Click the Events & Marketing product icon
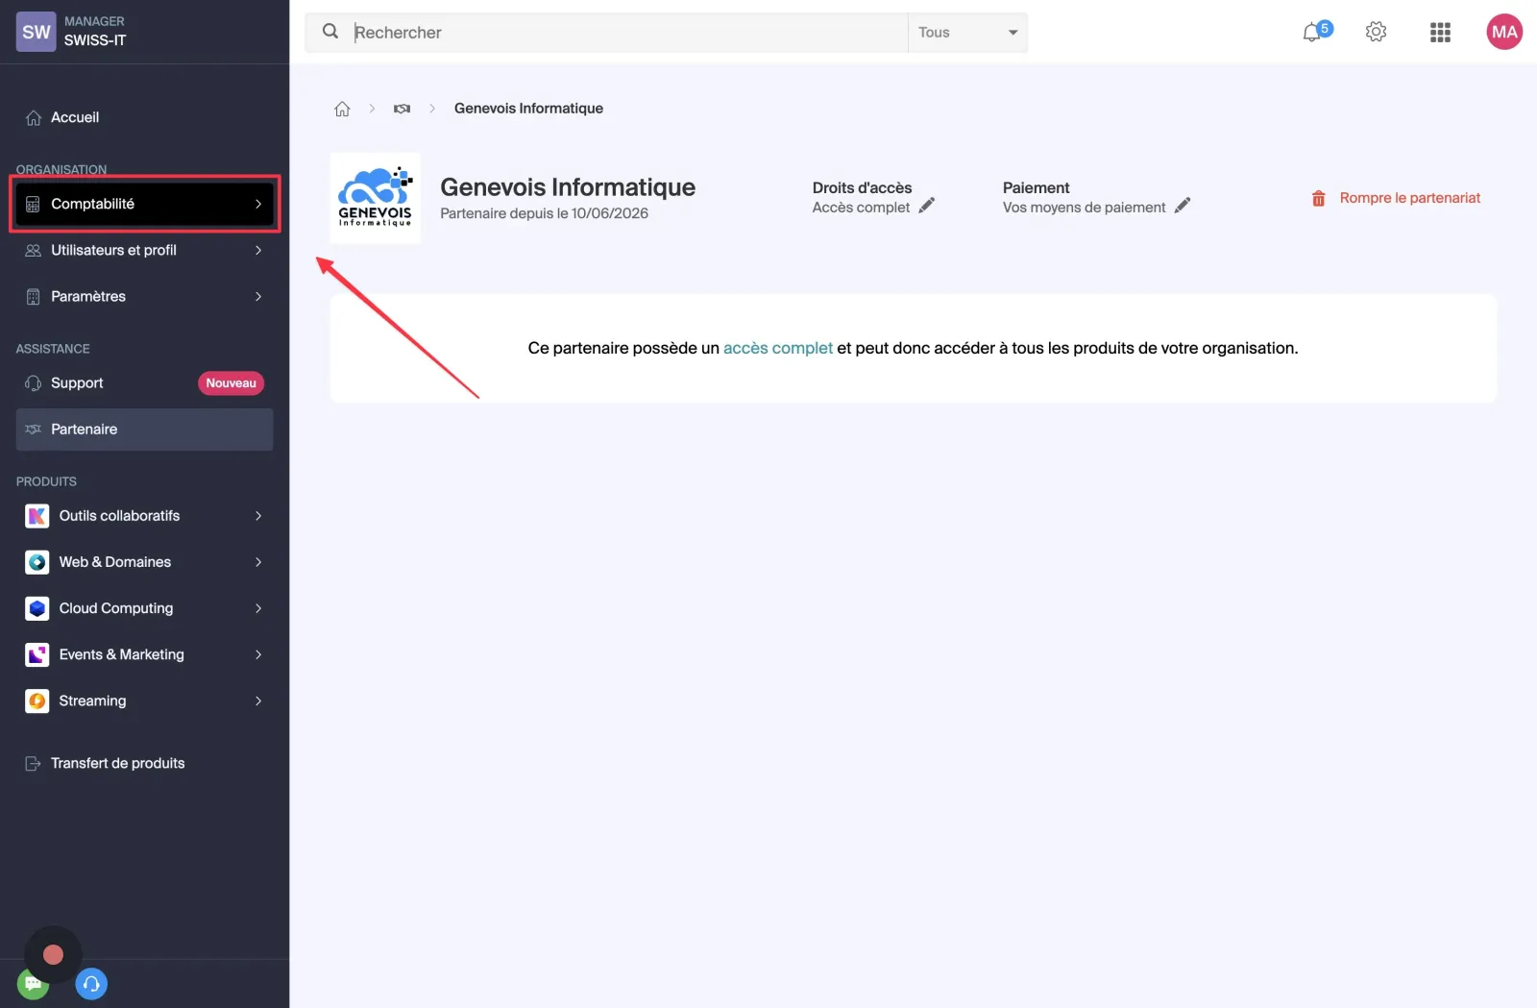 (37, 654)
